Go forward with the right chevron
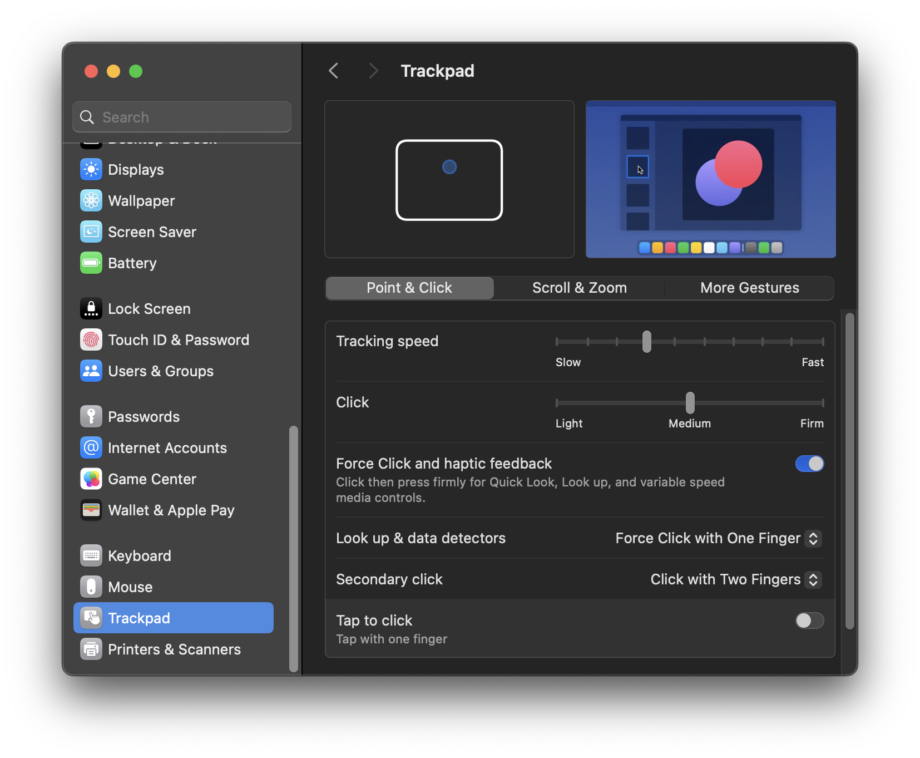This screenshot has height=758, width=920. (x=373, y=71)
